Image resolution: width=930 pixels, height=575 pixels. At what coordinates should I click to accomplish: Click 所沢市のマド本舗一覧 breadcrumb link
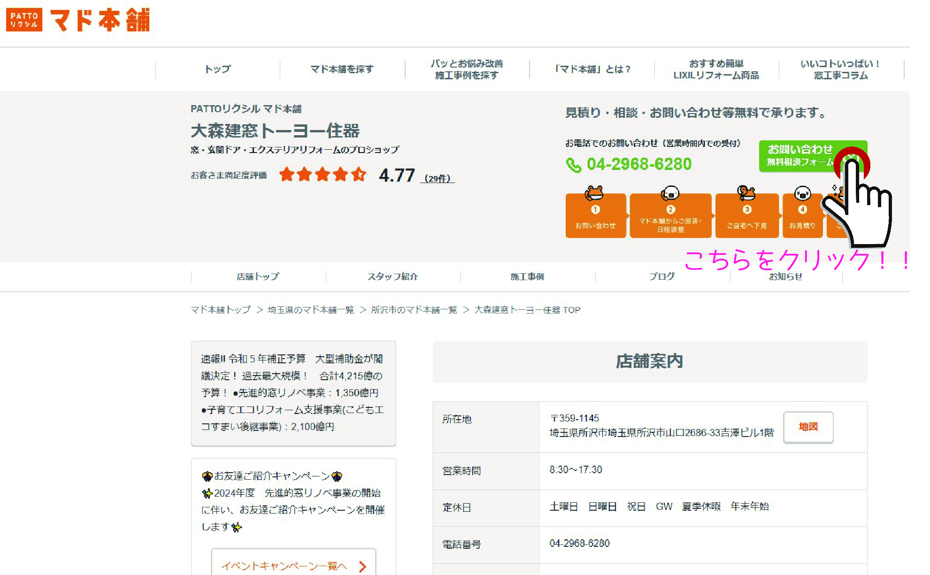pos(414,310)
